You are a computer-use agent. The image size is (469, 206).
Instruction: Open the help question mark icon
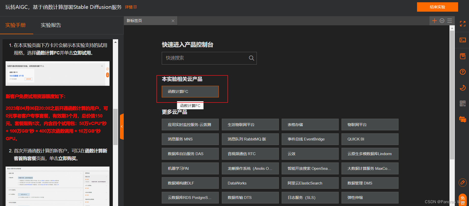(x=463, y=72)
